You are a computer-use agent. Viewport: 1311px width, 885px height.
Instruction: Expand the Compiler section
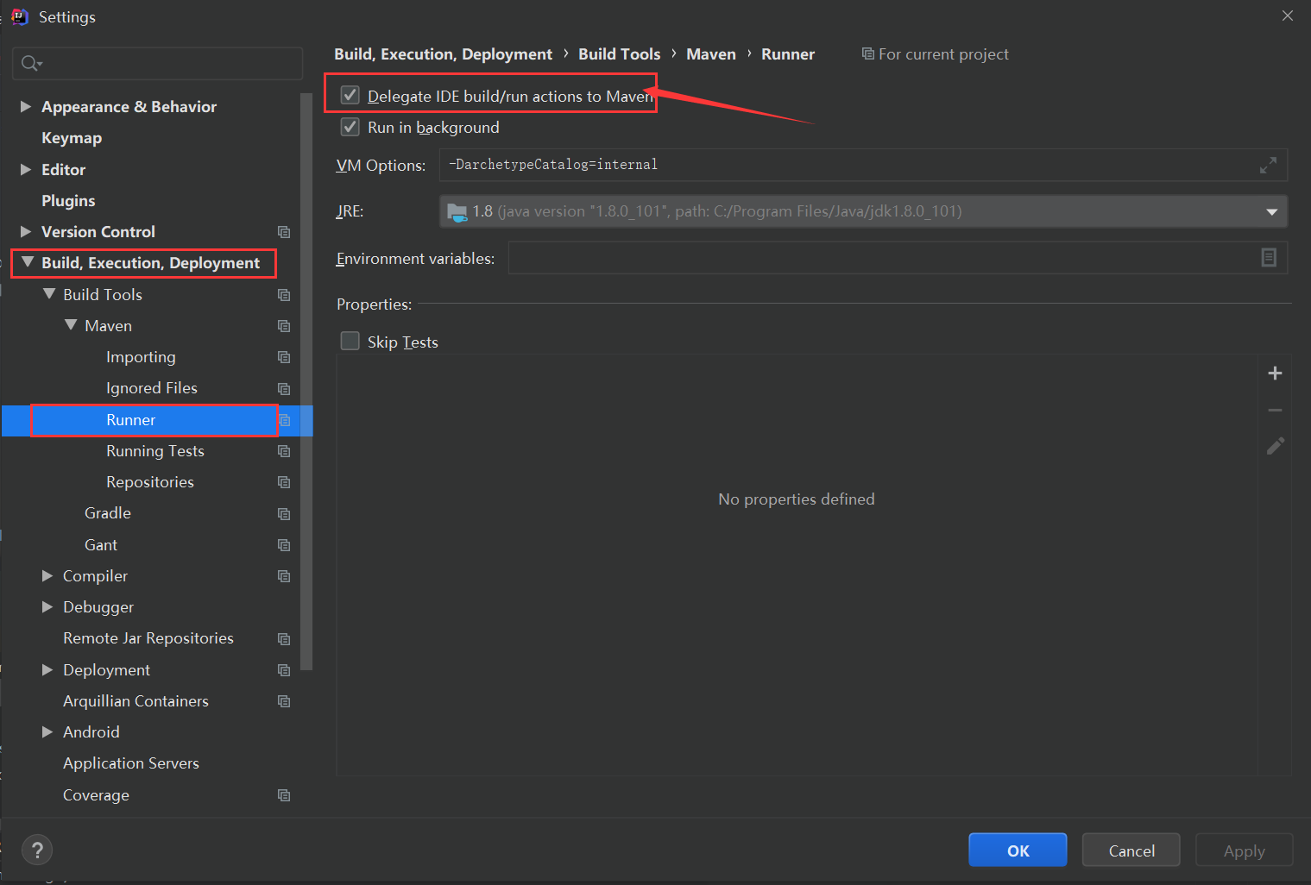pyautogui.click(x=47, y=575)
